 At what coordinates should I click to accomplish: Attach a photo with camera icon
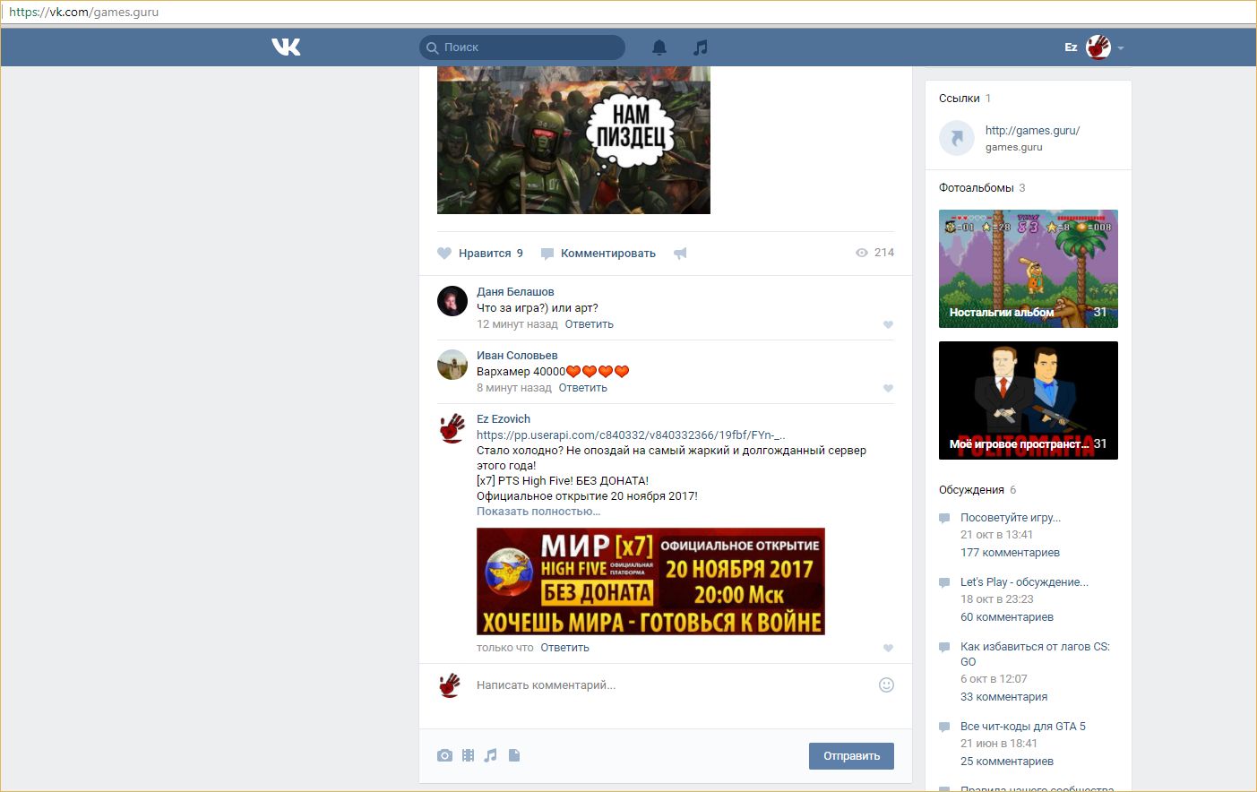[444, 755]
